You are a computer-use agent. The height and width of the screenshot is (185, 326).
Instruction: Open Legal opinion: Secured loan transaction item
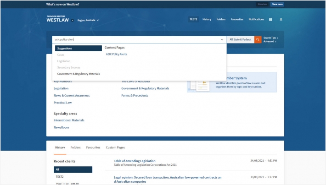pyautogui.click(x=168, y=180)
